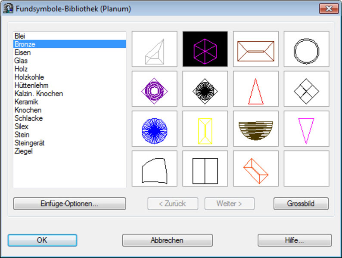Select the purple diamond with concentric circles
The image size is (342, 258).
[154, 89]
